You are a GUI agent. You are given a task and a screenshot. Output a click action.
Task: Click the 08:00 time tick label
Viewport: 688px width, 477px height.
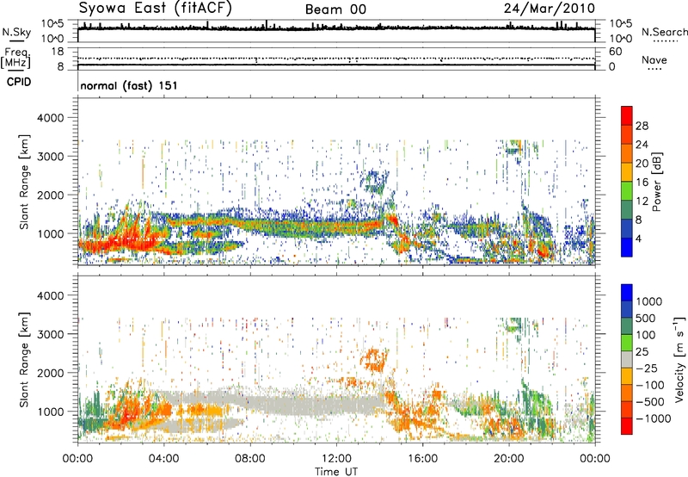[250, 459]
